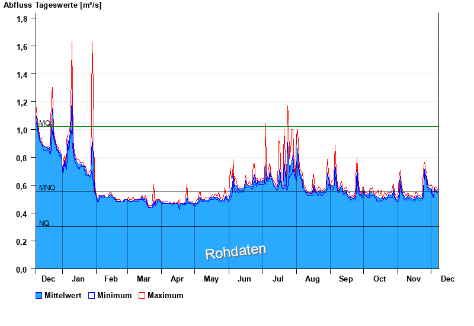The height and width of the screenshot is (326, 474).
Task: Select the MQ reference line label
Action: click(44, 123)
